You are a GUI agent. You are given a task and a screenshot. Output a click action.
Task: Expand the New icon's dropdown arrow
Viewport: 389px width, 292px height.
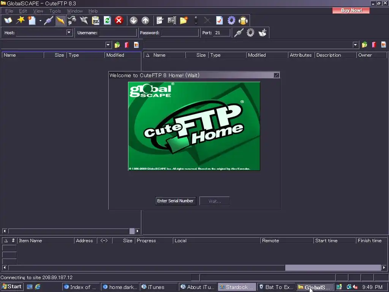pyautogui.click(x=40, y=21)
